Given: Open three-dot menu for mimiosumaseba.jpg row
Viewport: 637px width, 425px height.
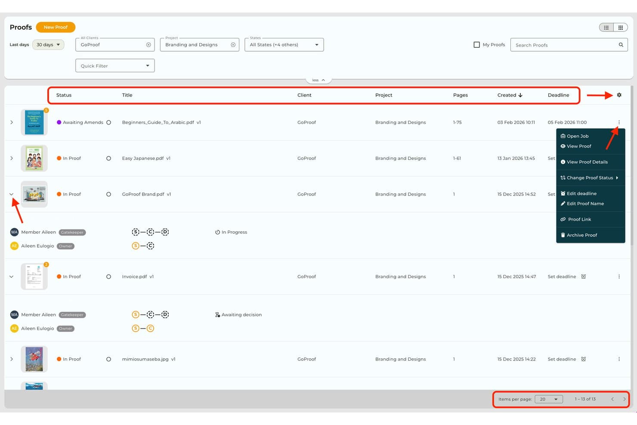Looking at the screenshot, I should pos(619,359).
